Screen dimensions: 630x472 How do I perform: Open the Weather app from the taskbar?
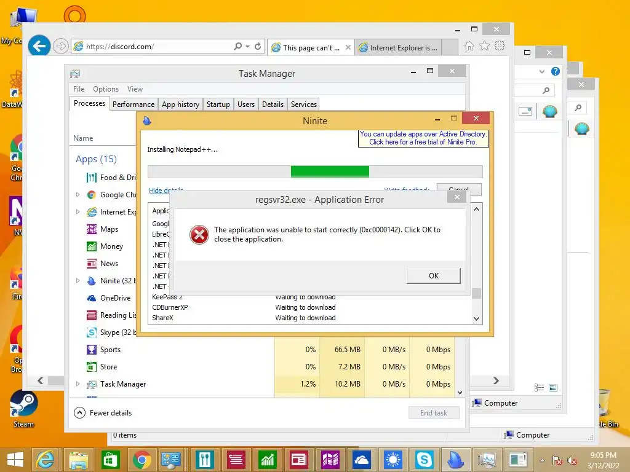(x=393, y=460)
